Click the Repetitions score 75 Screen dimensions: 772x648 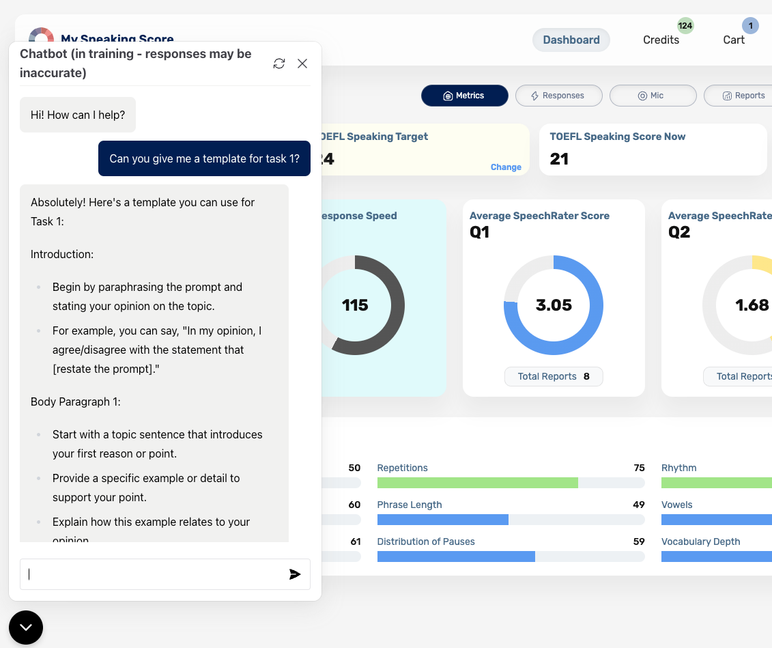(639, 468)
